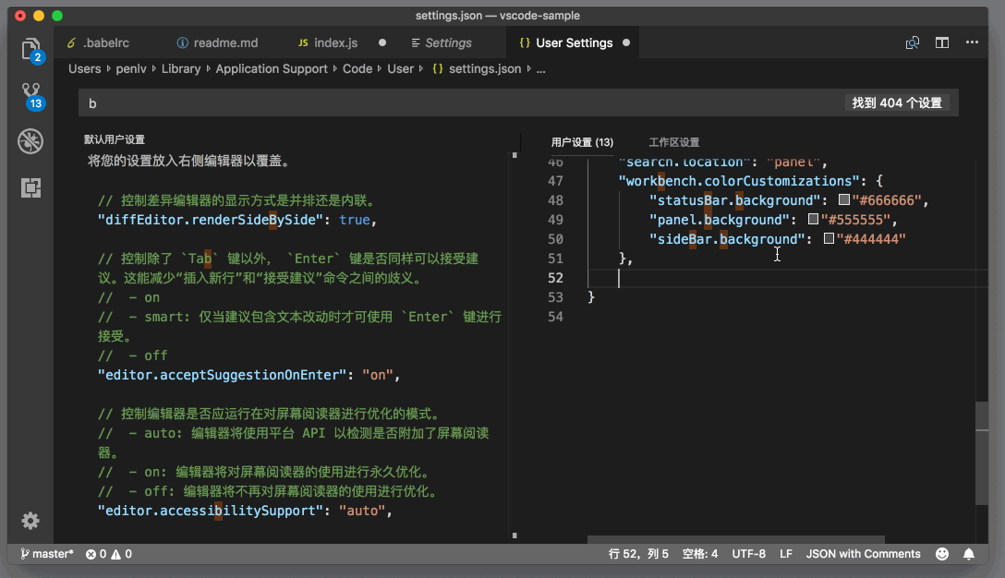Change language mode JSON with Comments
1005x578 pixels.
click(863, 553)
